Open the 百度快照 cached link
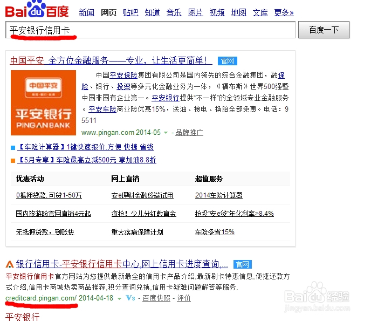The image size is (371, 321). (x=156, y=298)
